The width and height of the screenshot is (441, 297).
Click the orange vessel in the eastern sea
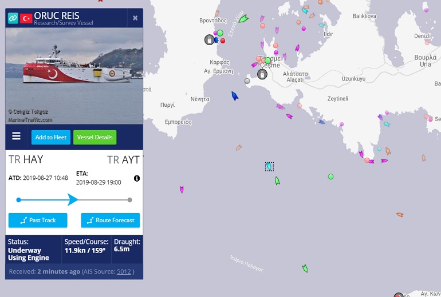coord(400,215)
